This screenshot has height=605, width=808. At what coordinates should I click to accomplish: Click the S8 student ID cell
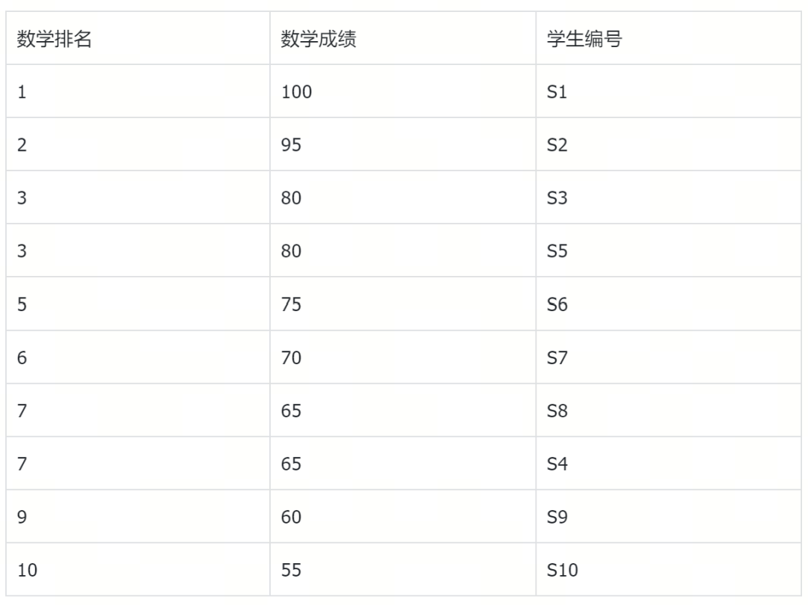pos(557,411)
